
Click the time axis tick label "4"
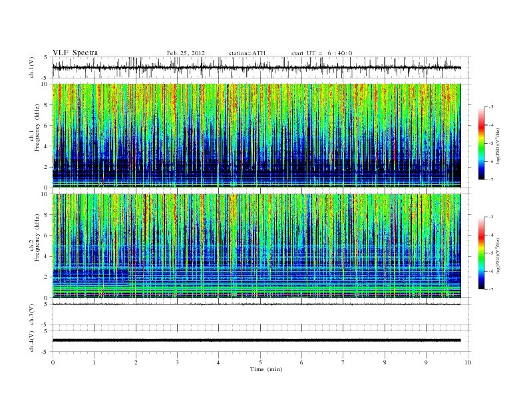tap(218, 362)
